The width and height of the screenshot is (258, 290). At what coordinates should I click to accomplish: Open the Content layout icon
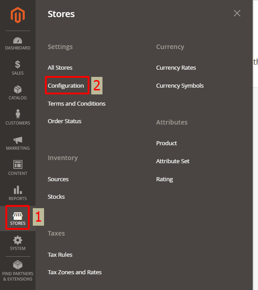pos(18,165)
